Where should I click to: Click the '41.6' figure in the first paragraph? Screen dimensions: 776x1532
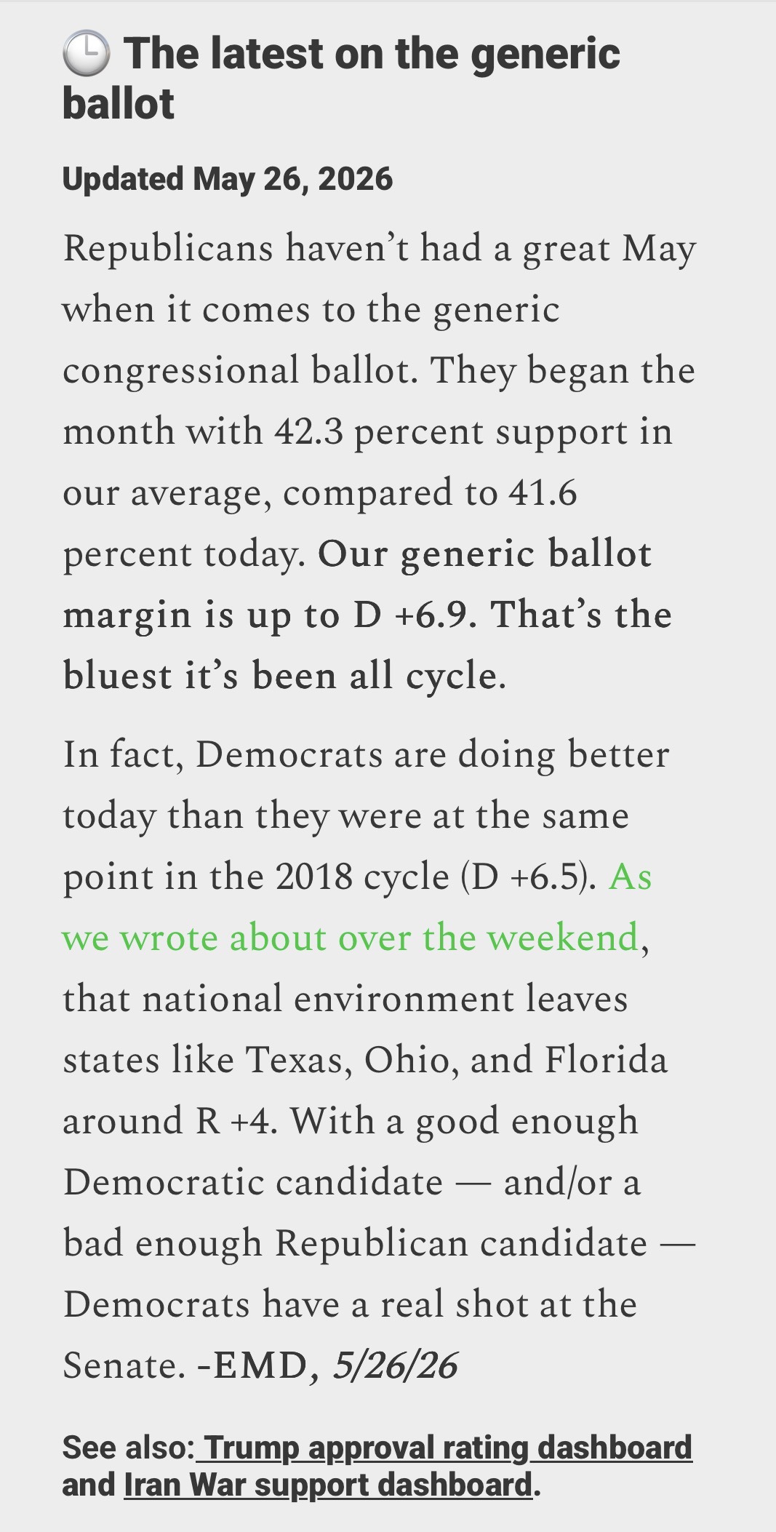543,493
